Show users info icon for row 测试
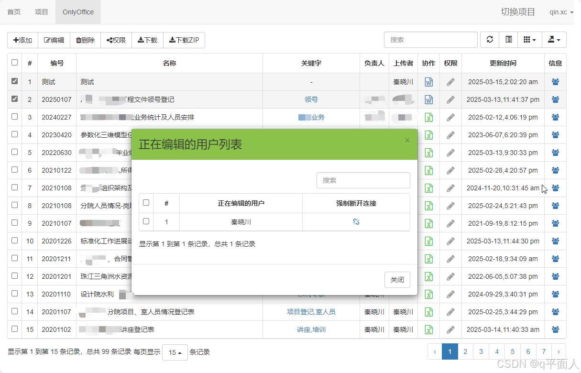 [x=555, y=82]
